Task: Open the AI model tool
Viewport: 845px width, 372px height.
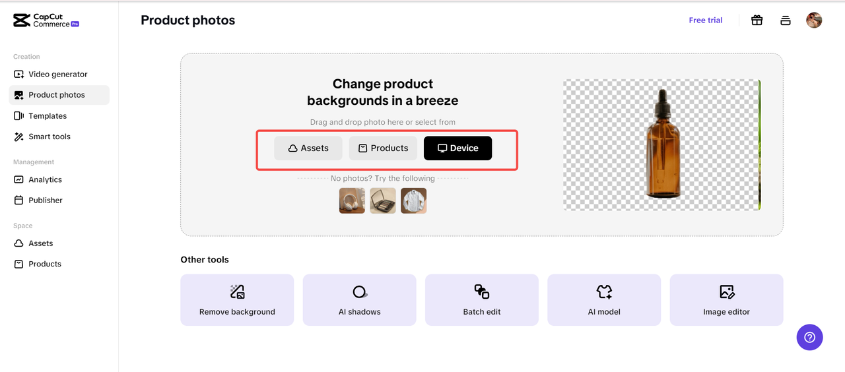Action: point(604,300)
